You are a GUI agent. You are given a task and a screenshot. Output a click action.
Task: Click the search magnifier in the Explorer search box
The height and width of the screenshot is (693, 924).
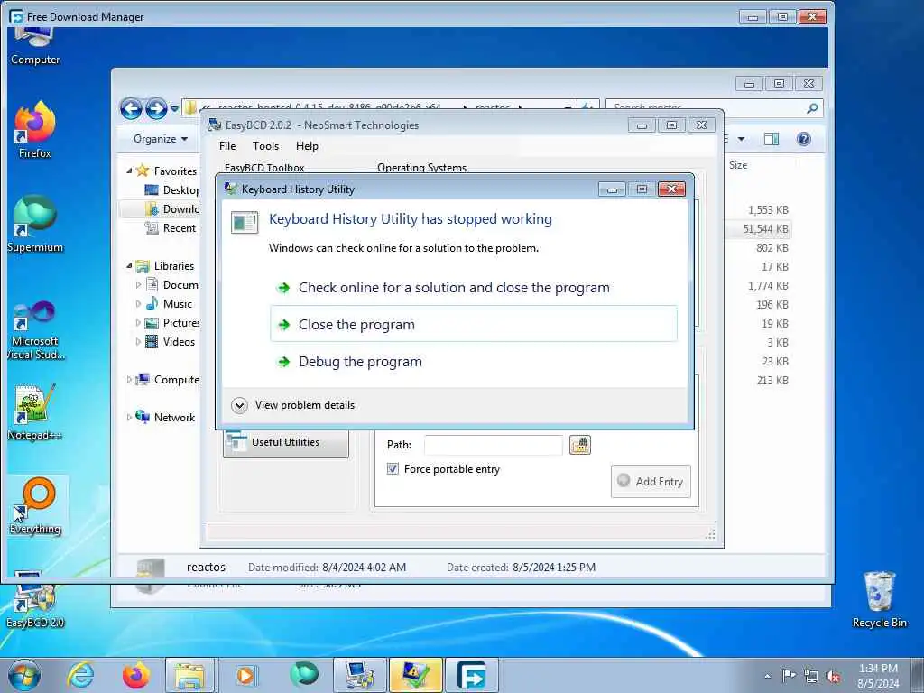(x=812, y=108)
